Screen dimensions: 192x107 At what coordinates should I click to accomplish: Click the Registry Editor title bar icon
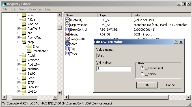tap(4, 4)
